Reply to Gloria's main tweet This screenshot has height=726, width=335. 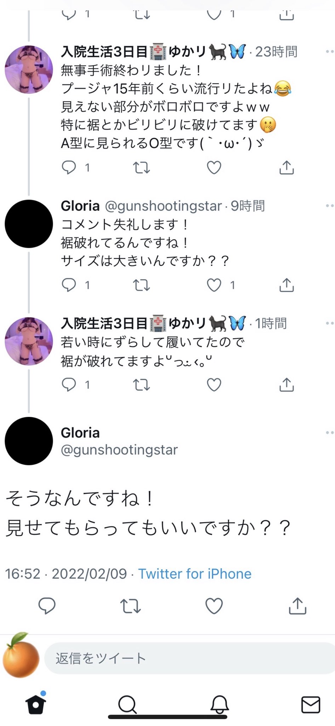tap(47, 606)
